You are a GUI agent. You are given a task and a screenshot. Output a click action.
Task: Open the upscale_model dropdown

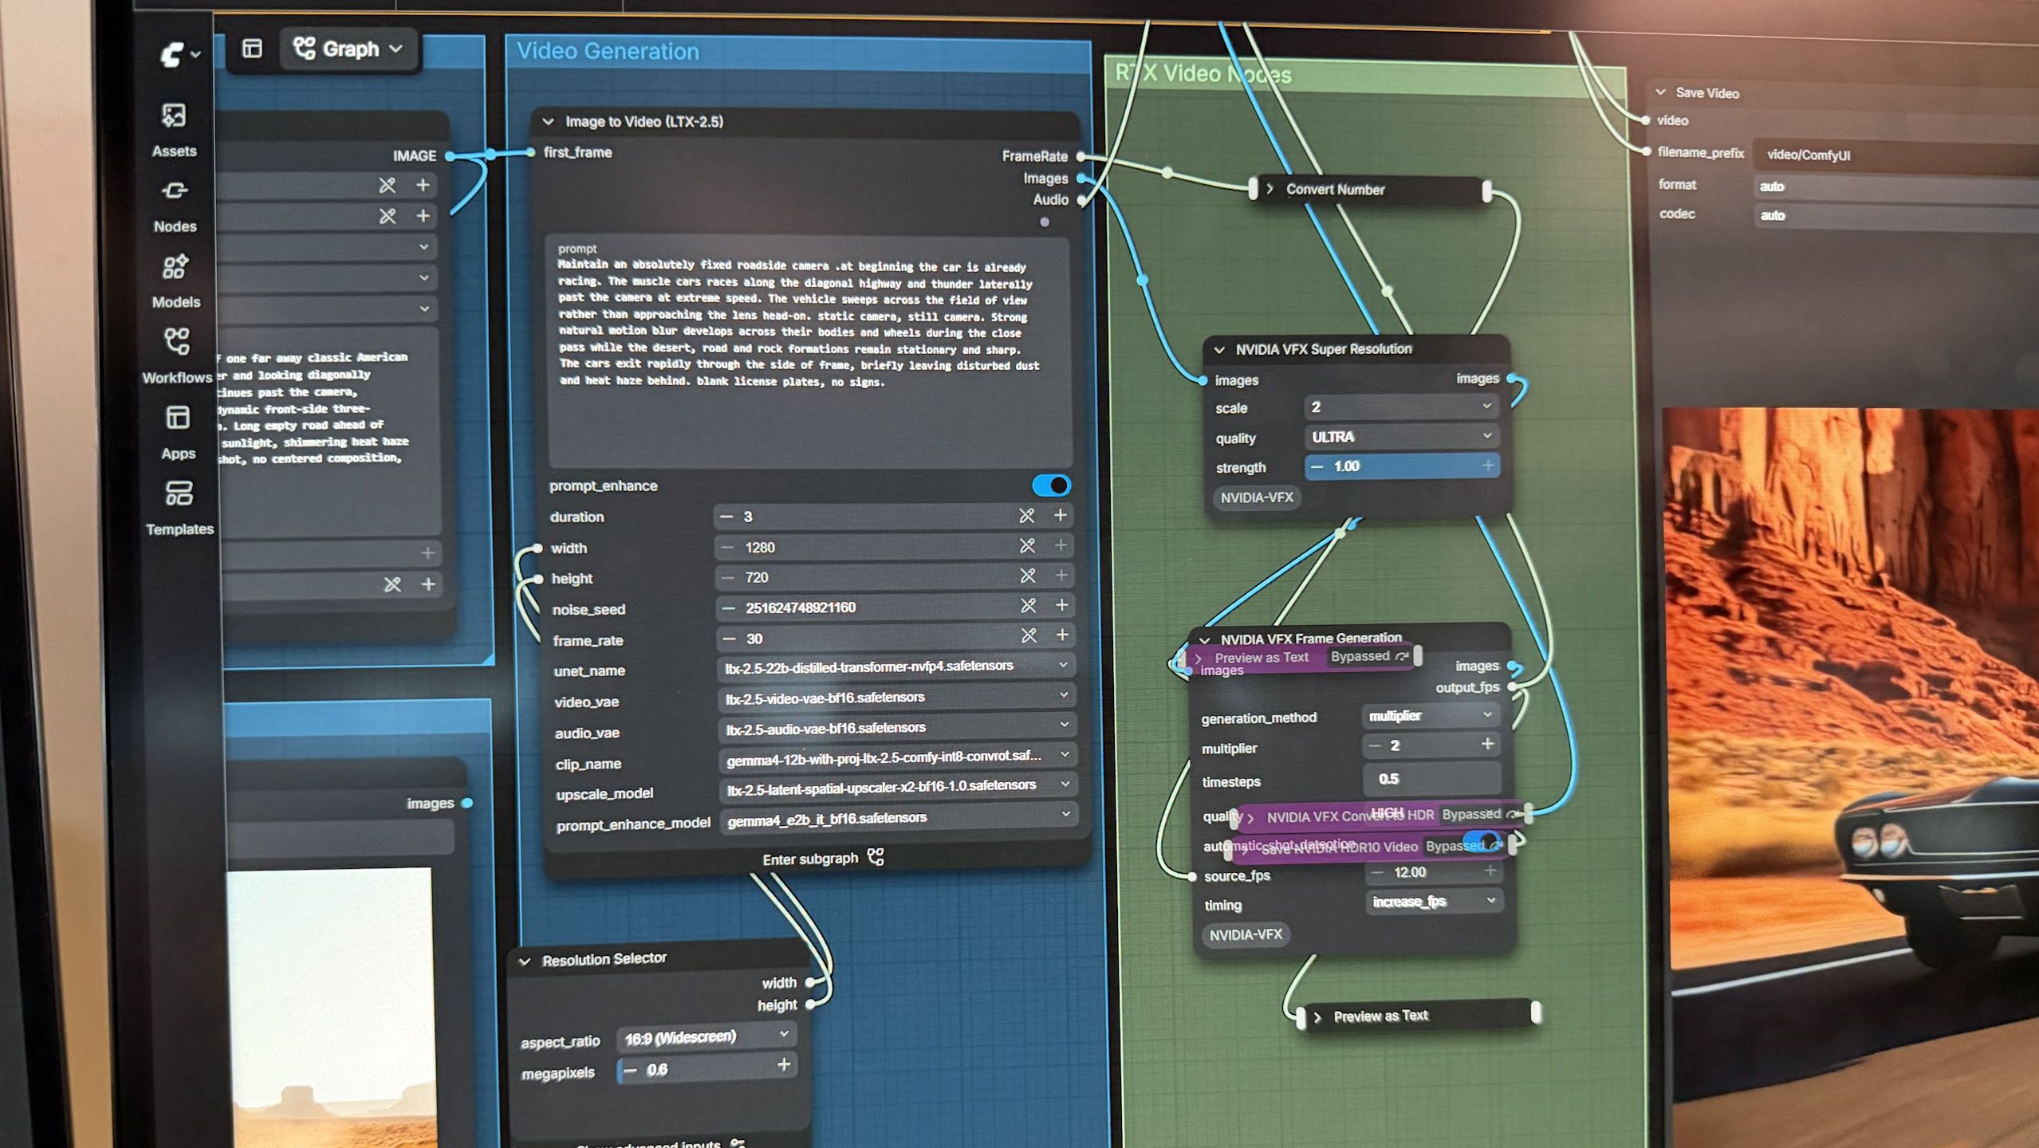[899, 787]
